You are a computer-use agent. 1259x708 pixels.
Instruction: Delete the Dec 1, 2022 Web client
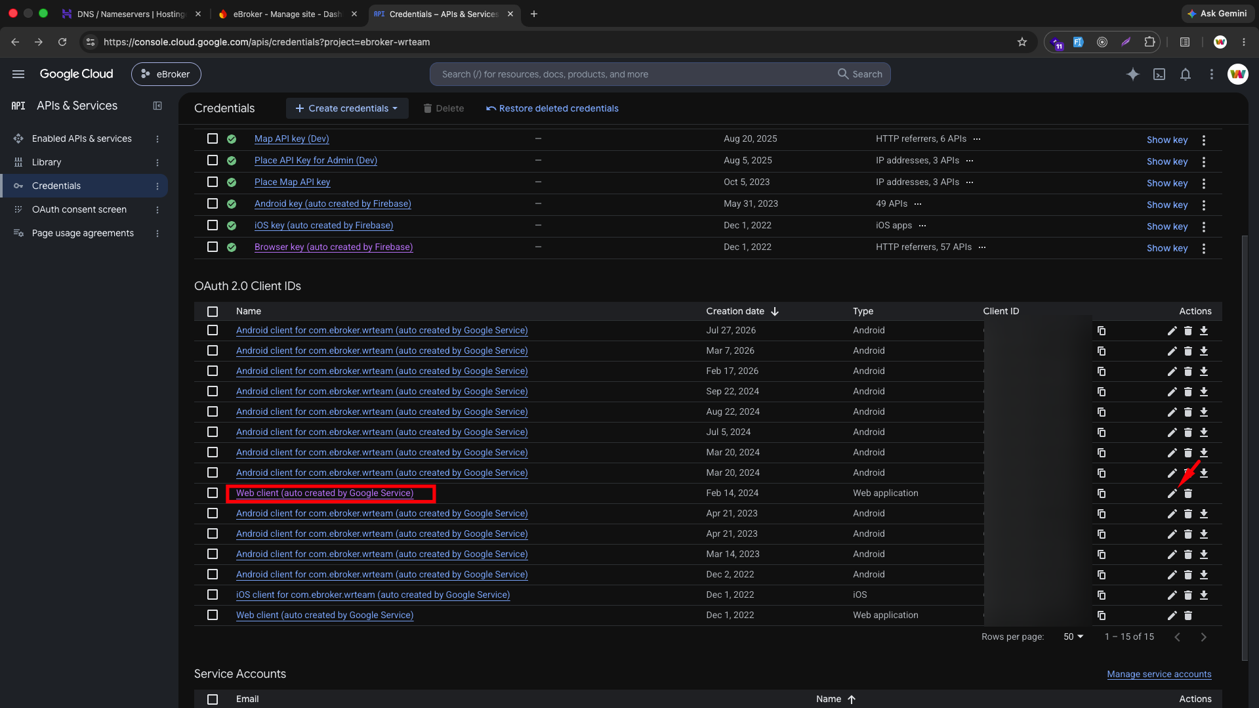(1187, 615)
